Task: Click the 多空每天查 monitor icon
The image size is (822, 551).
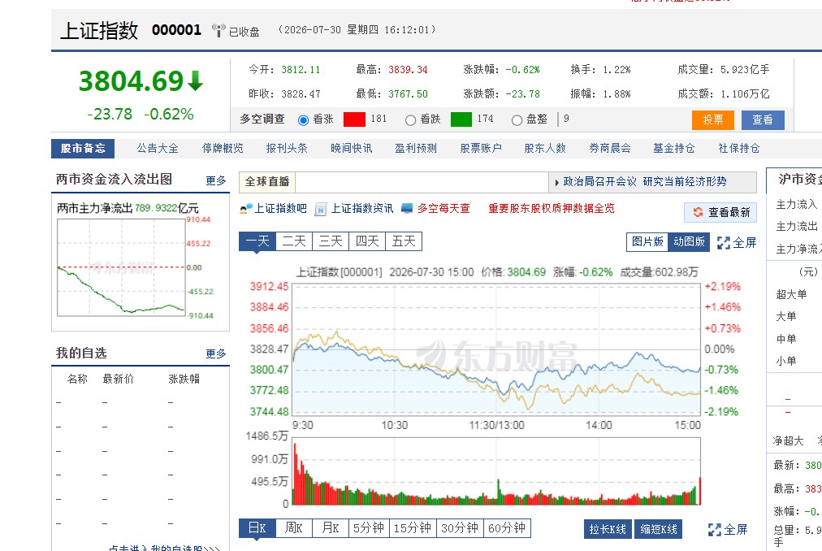Action: click(407, 208)
